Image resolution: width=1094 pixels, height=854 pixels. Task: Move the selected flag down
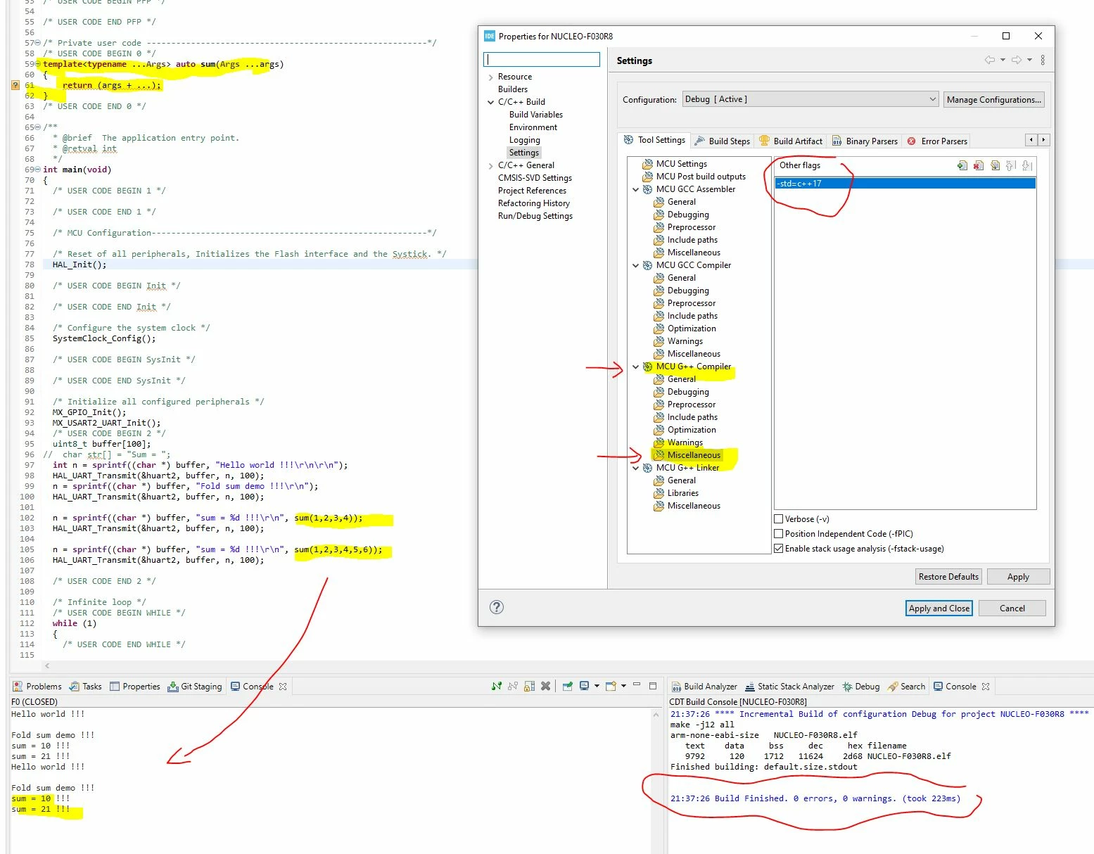(x=1027, y=165)
